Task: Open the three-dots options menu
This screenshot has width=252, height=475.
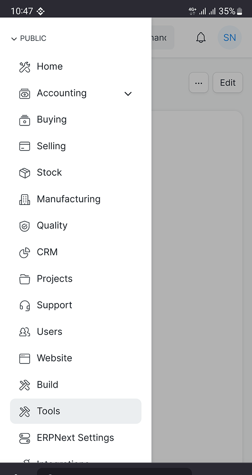Action: [199, 82]
